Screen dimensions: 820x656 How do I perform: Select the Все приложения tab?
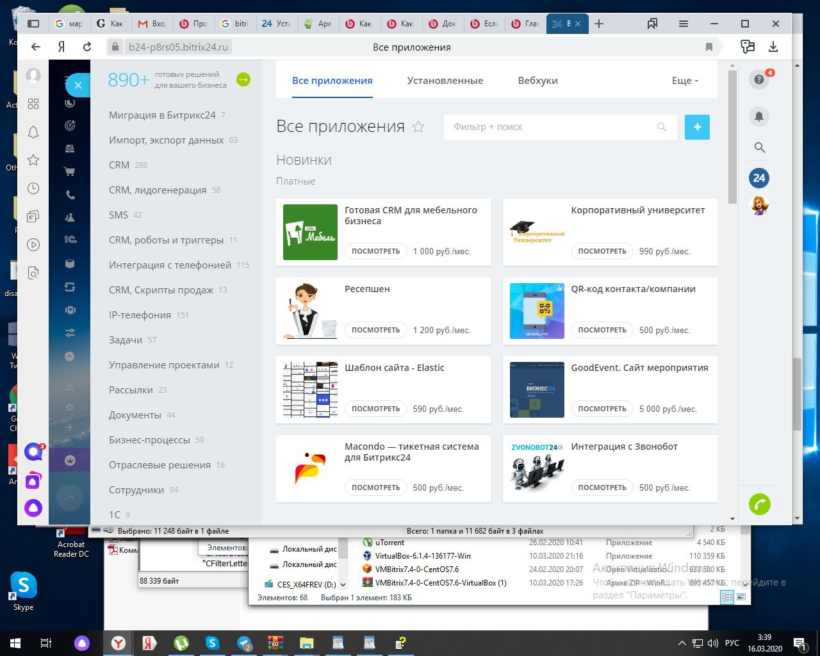tap(332, 81)
